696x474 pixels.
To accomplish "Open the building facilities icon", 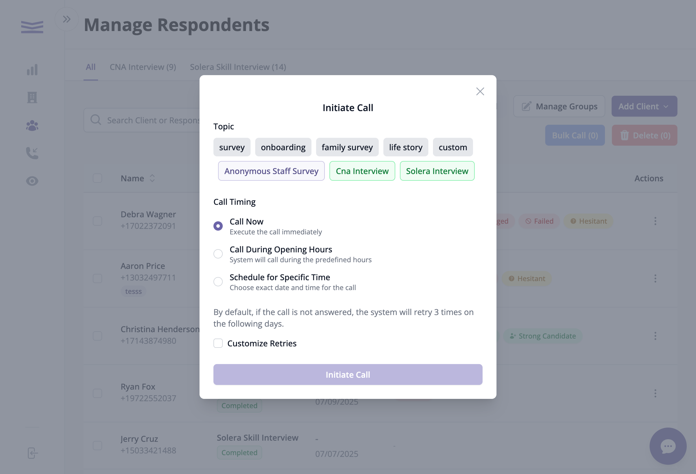I will [32, 97].
